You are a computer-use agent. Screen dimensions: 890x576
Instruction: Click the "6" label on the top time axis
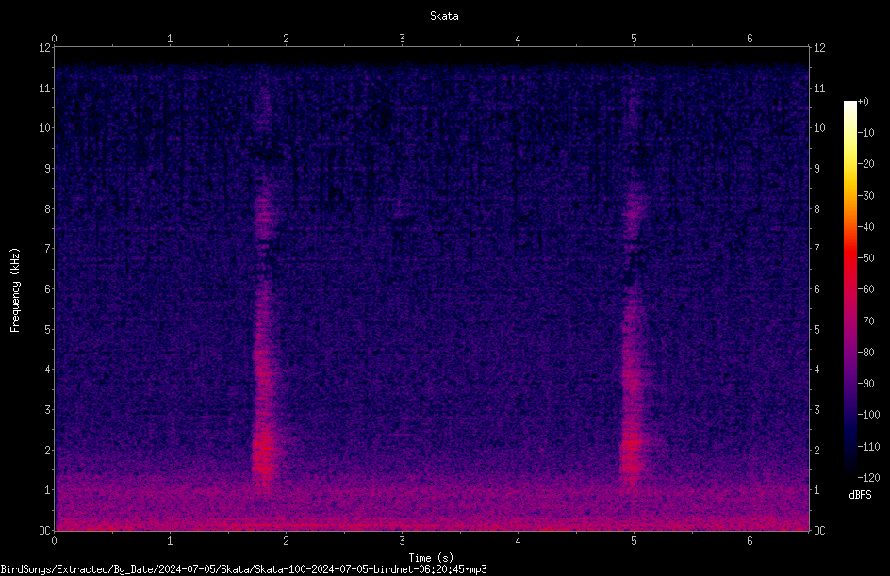tap(750, 39)
